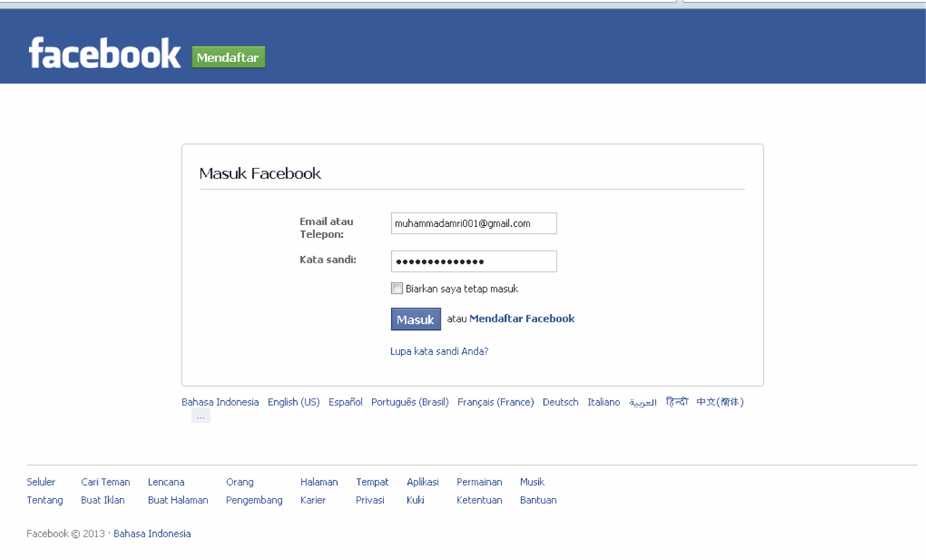The image size is (926, 560).
Task: Click the green Mendaftar button
Action: coord(228,57)
